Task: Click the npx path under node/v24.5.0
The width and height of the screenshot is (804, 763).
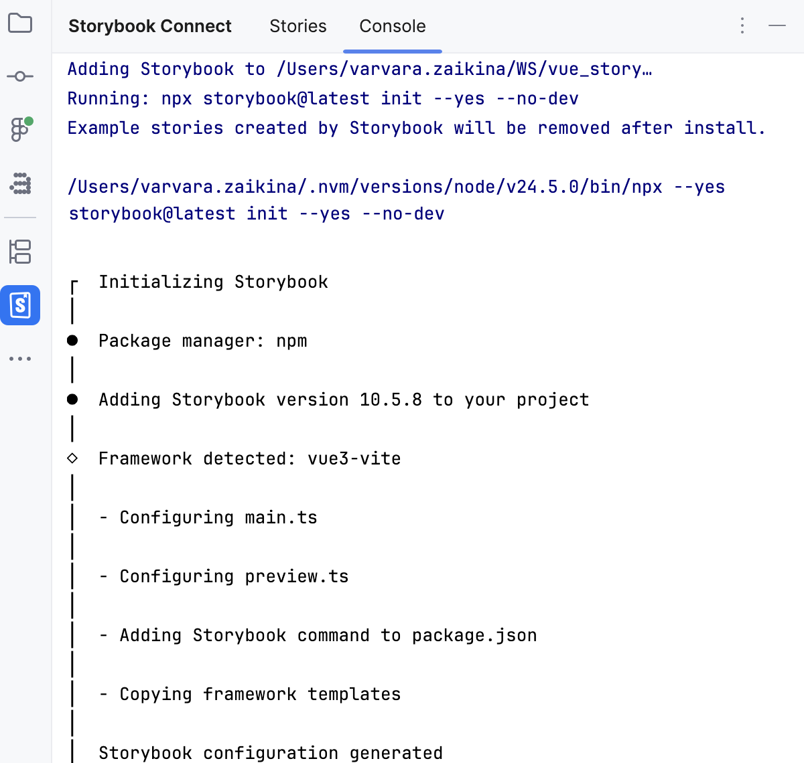Action: point(397,187)
